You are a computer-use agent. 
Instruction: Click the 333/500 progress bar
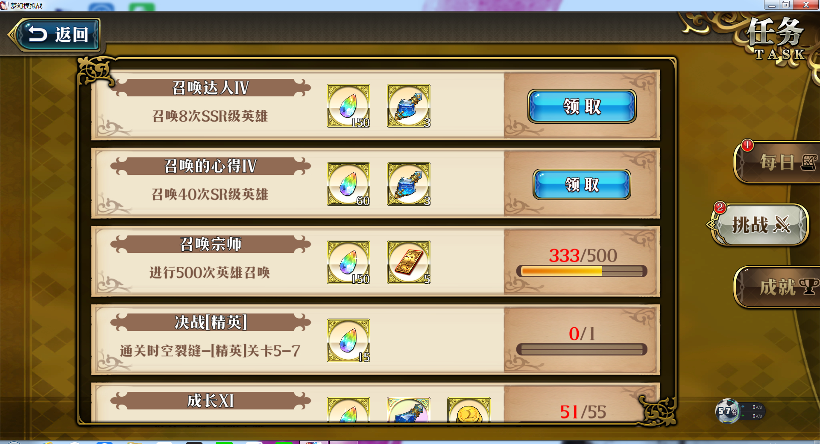coord(582,271)
